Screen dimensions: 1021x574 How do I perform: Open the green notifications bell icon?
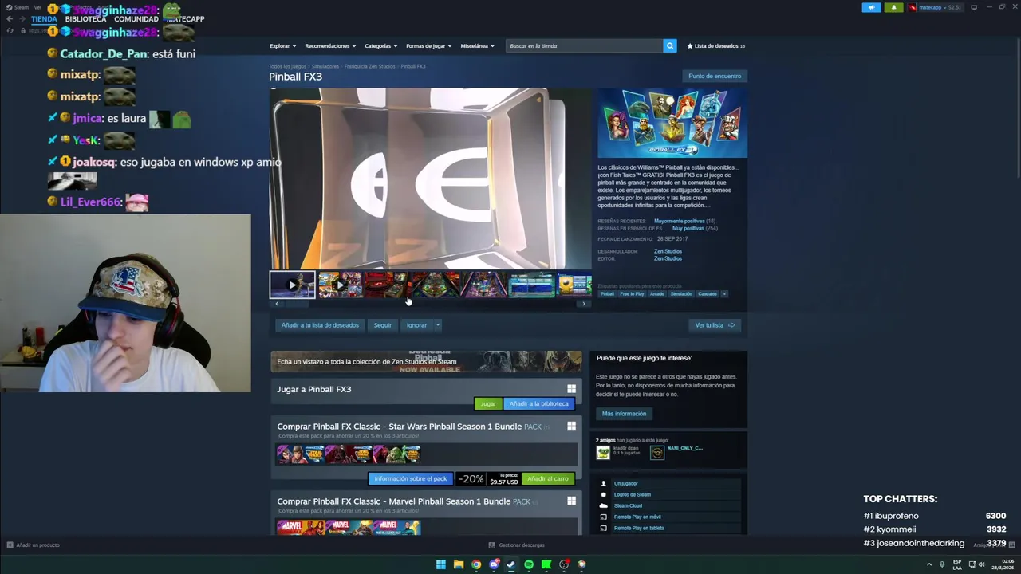[893, 7]
